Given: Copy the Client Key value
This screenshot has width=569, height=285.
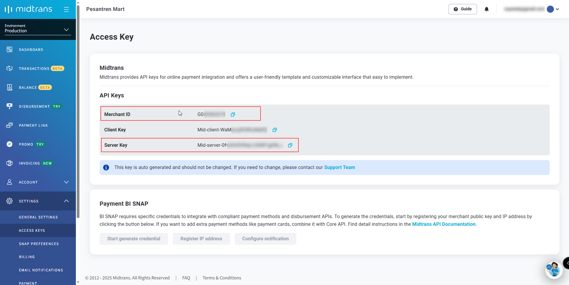Looking at the screenshot, I should tap(275, 130).
